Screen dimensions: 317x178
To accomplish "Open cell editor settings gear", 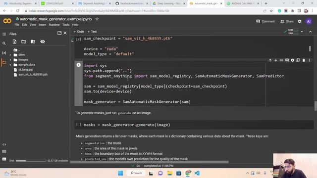I will (293, 60).
